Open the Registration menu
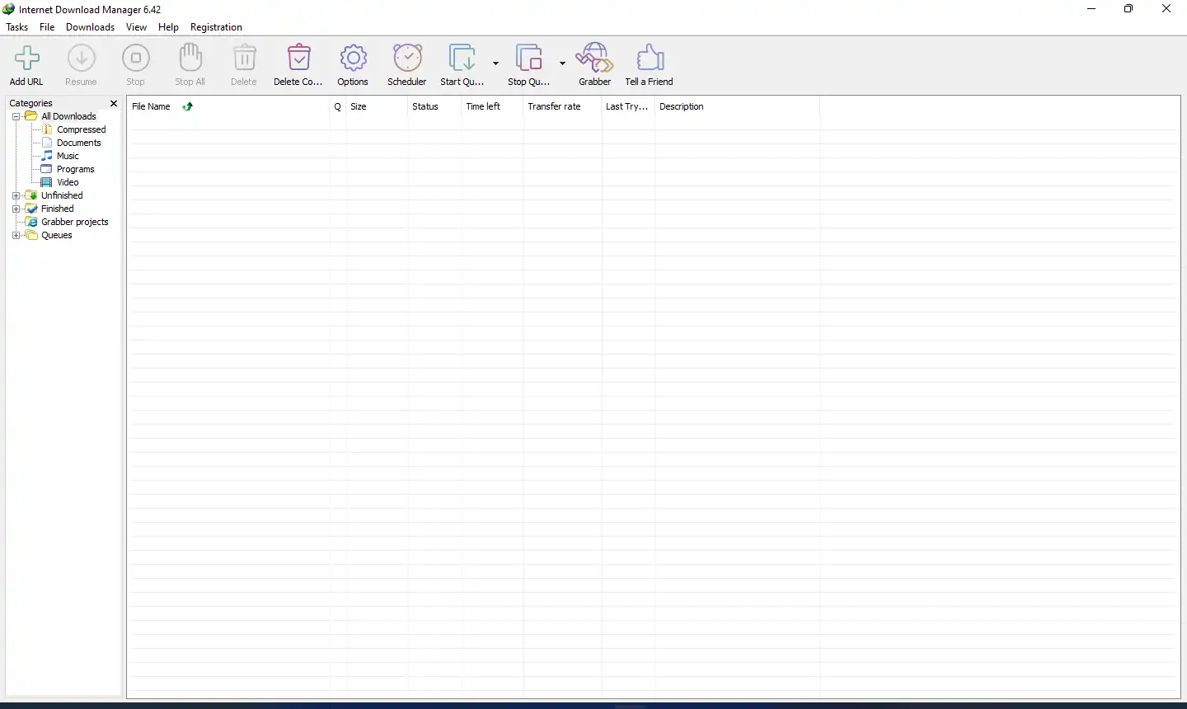Screen dimensions: 1187x709 pos(216,27)
